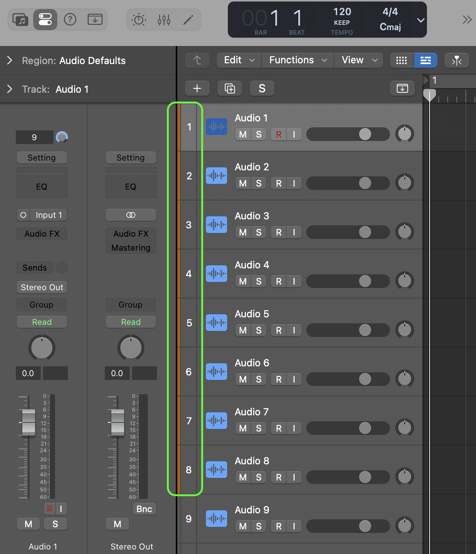Click the Audio 3 waveform track icon
Viewport: 476px width, 554px height.
(217, 225)
